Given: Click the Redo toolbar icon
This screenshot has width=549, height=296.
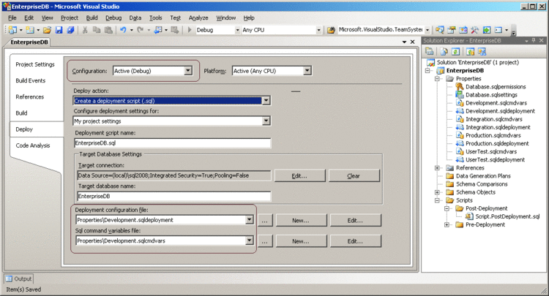Looking at the screenshot, I should (x=140, y=30).
